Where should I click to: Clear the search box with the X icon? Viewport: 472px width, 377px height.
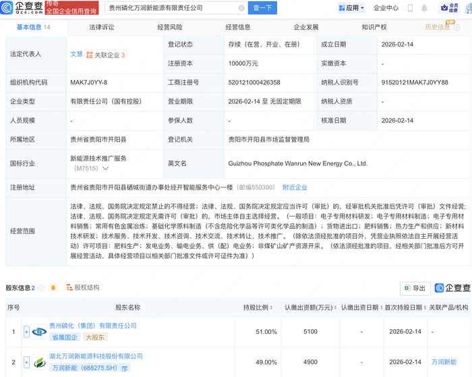click(241, 9)
